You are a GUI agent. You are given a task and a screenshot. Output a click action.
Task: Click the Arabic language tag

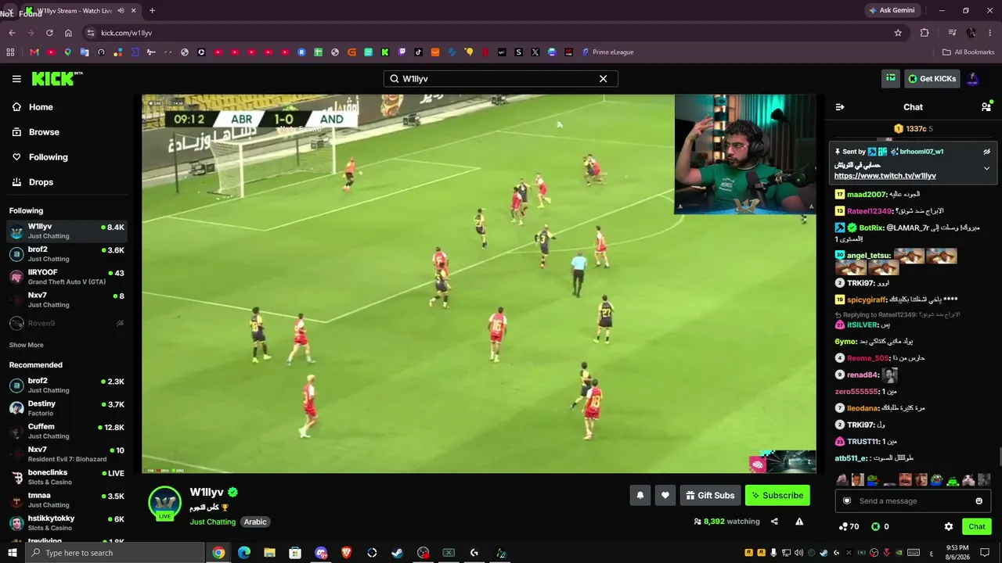pos(255,522)
